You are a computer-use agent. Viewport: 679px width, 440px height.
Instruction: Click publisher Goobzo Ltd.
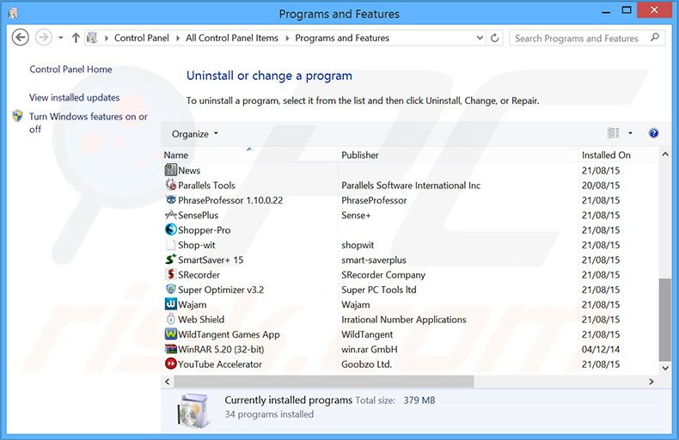pyautogui.click(x=366, y=364)
